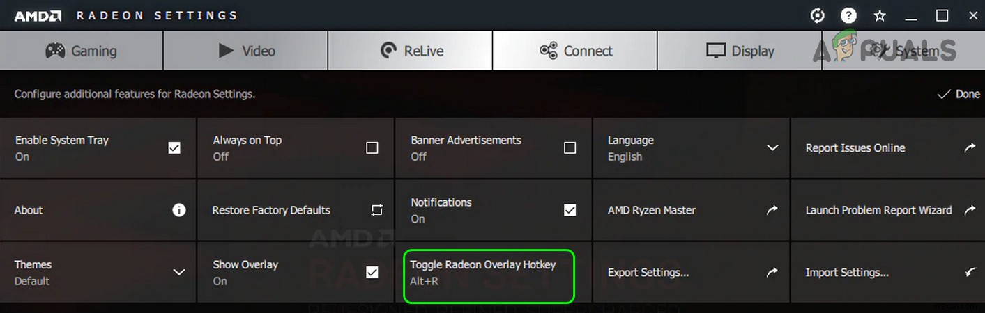Viewport: 985px width, 313px height.
Task: Select the Connect tab
Action: coord(575,51)
